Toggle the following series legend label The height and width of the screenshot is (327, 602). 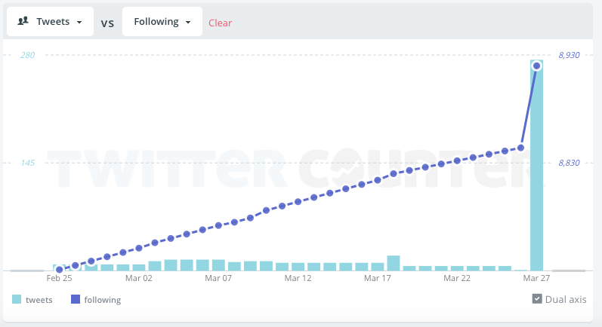(x=102, y=300)
